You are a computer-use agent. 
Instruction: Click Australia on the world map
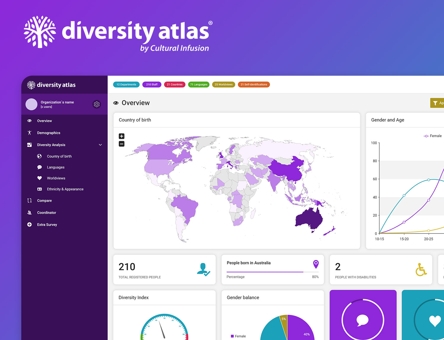pyautogui.click(x=309, y=219)
